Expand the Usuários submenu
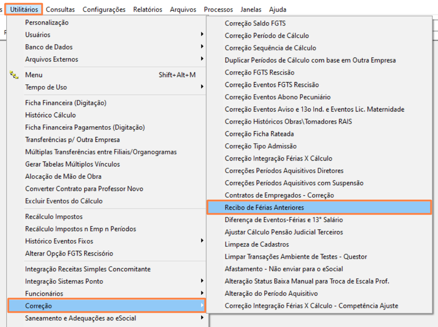 [106, 35]
